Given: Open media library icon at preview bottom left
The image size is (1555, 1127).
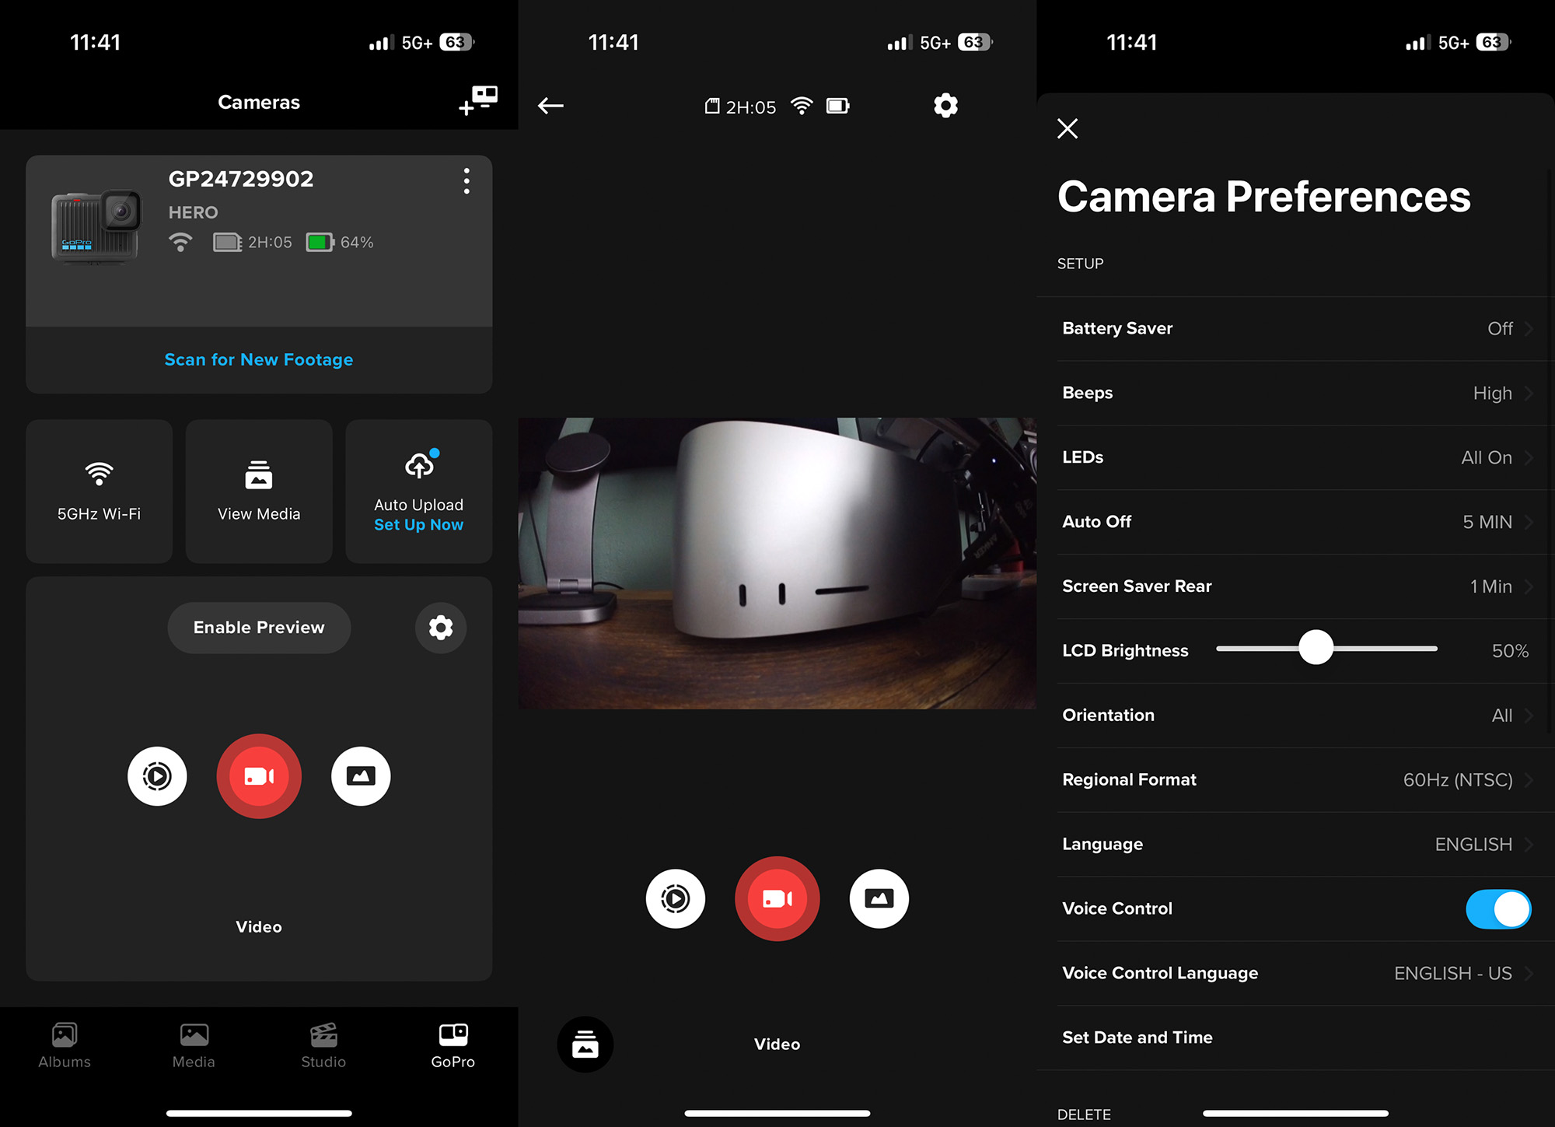Looking at the screenshot, I should coord(585,1045).
